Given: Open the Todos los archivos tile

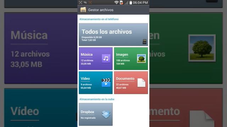Looking at the screenshot, I should tap(113, 35).
